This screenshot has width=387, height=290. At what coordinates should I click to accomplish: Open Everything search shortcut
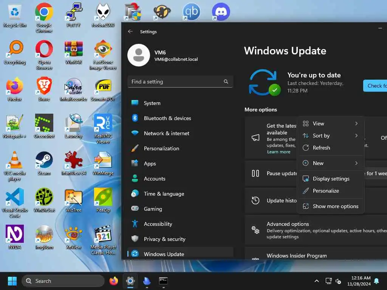(15, 52)
